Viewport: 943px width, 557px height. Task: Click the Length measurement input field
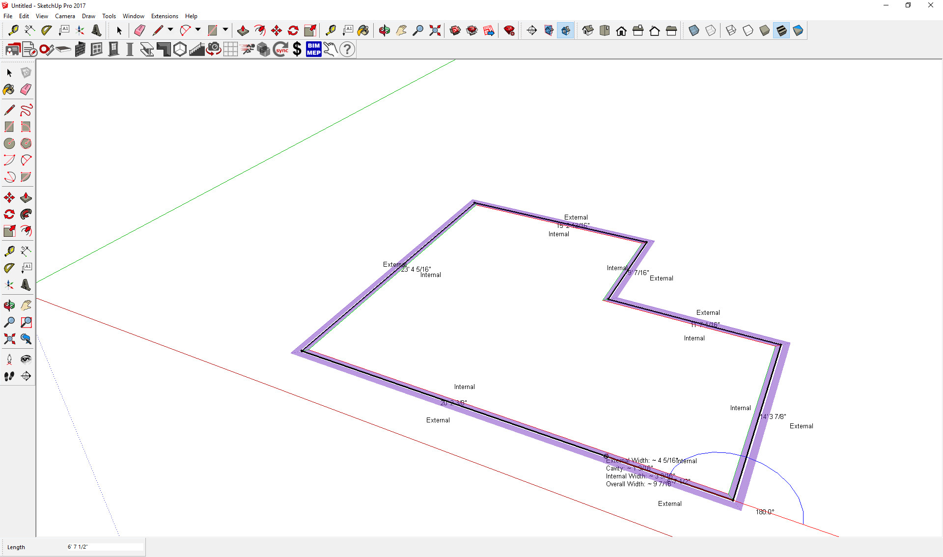pyautogui.click(x=105, y=547)
